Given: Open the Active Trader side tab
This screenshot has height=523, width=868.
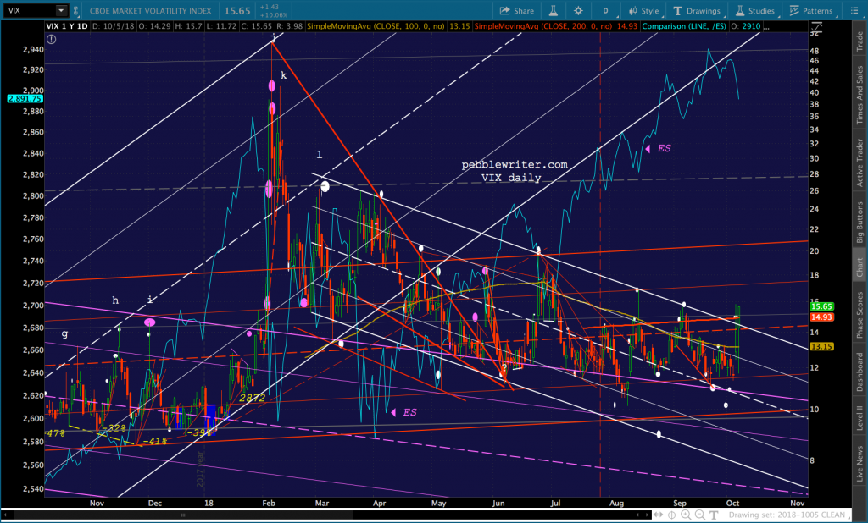Looking at the screenshot, I should click(860, 162).
